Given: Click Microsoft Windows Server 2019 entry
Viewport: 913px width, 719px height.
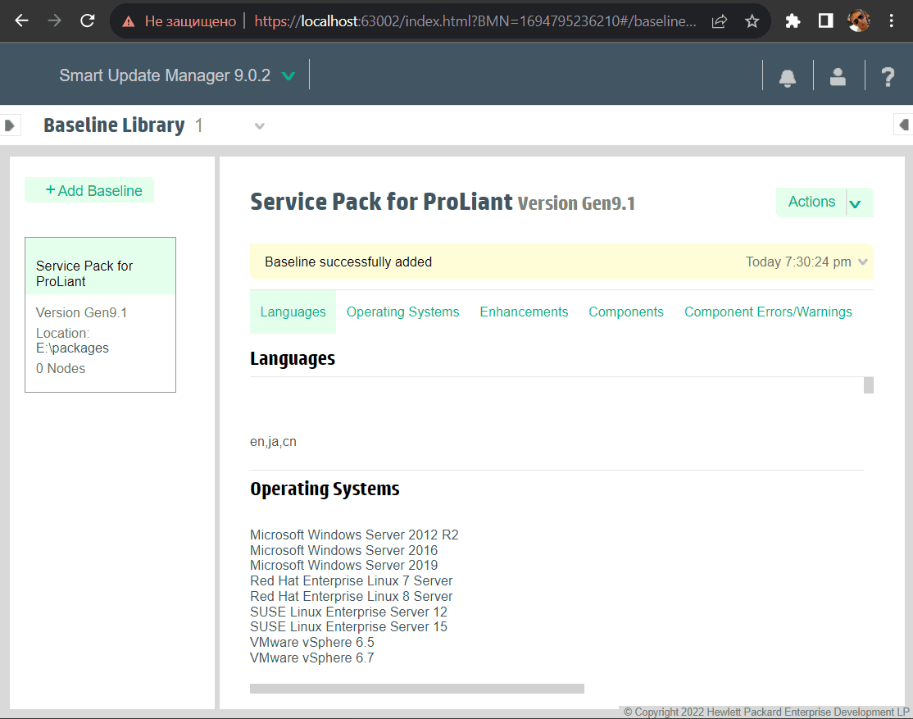Looking at the screenshot, I should (343, 565).
